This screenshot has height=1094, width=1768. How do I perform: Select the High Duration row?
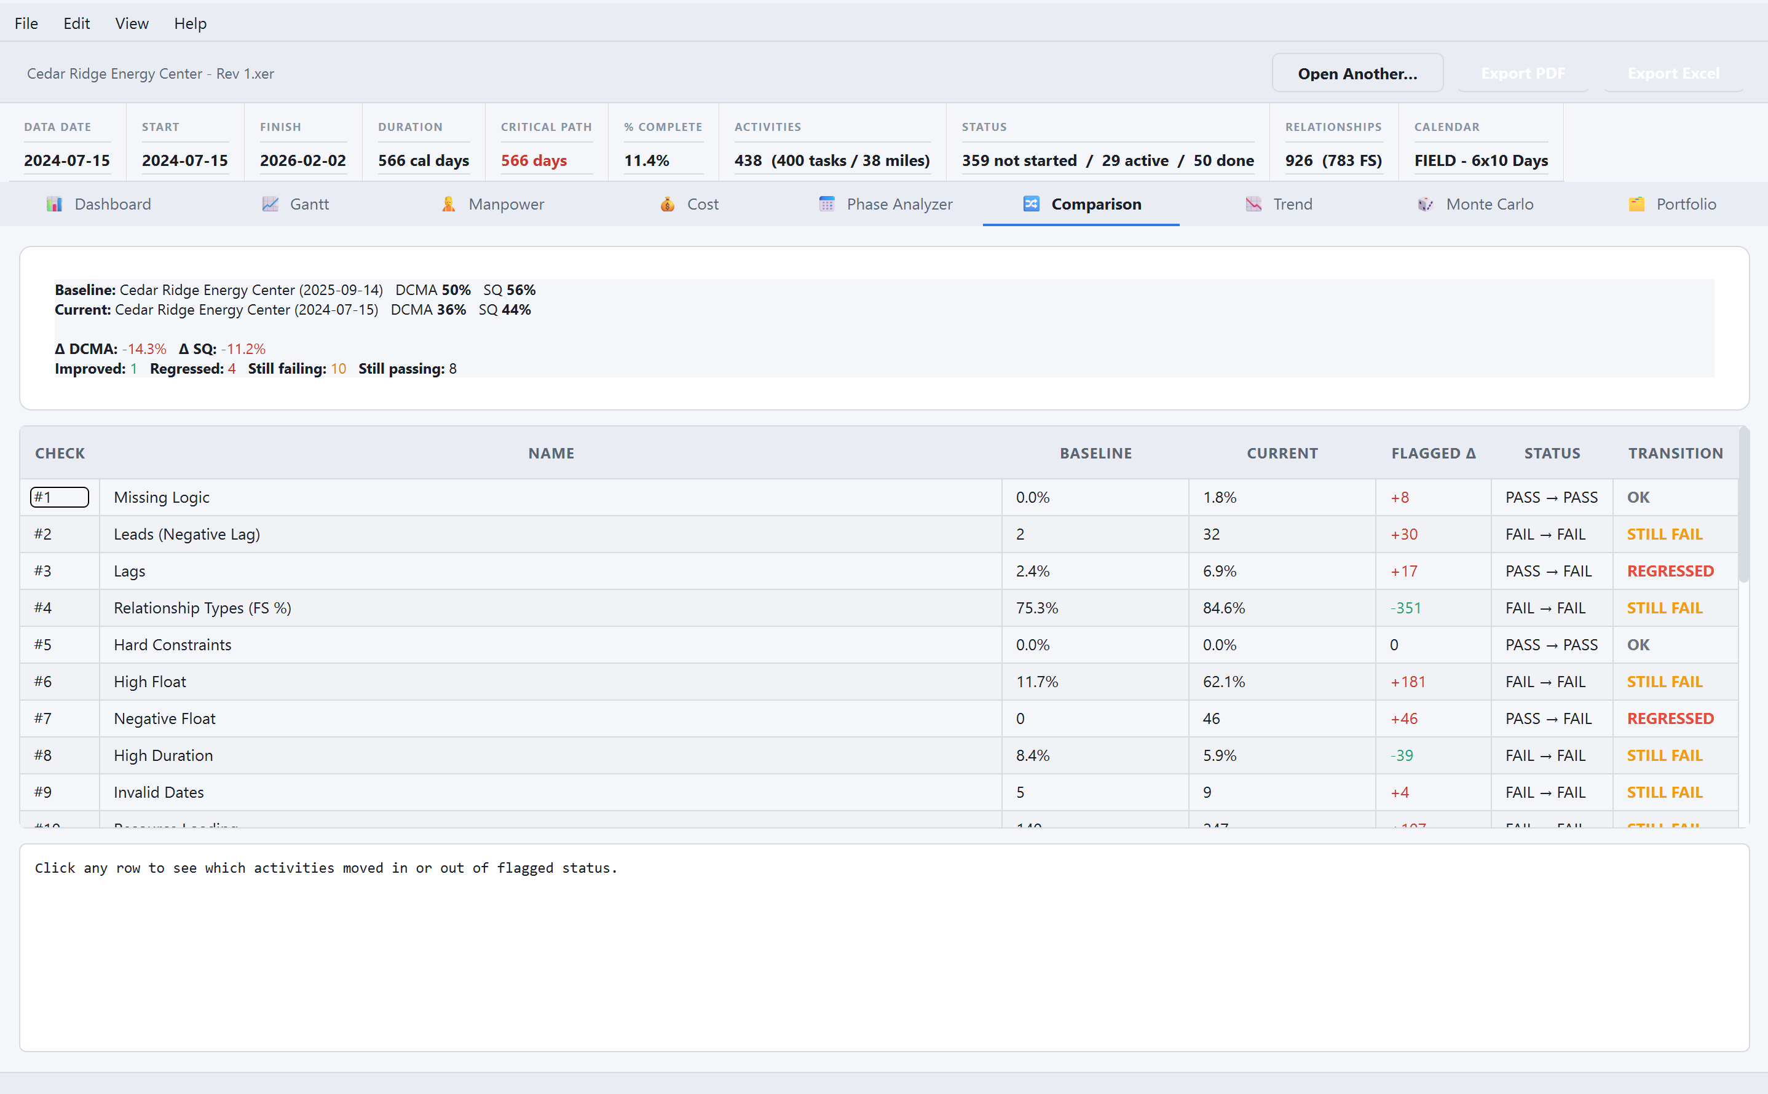click(878, 755)
